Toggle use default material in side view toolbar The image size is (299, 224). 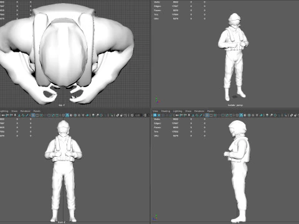point(245,115)
